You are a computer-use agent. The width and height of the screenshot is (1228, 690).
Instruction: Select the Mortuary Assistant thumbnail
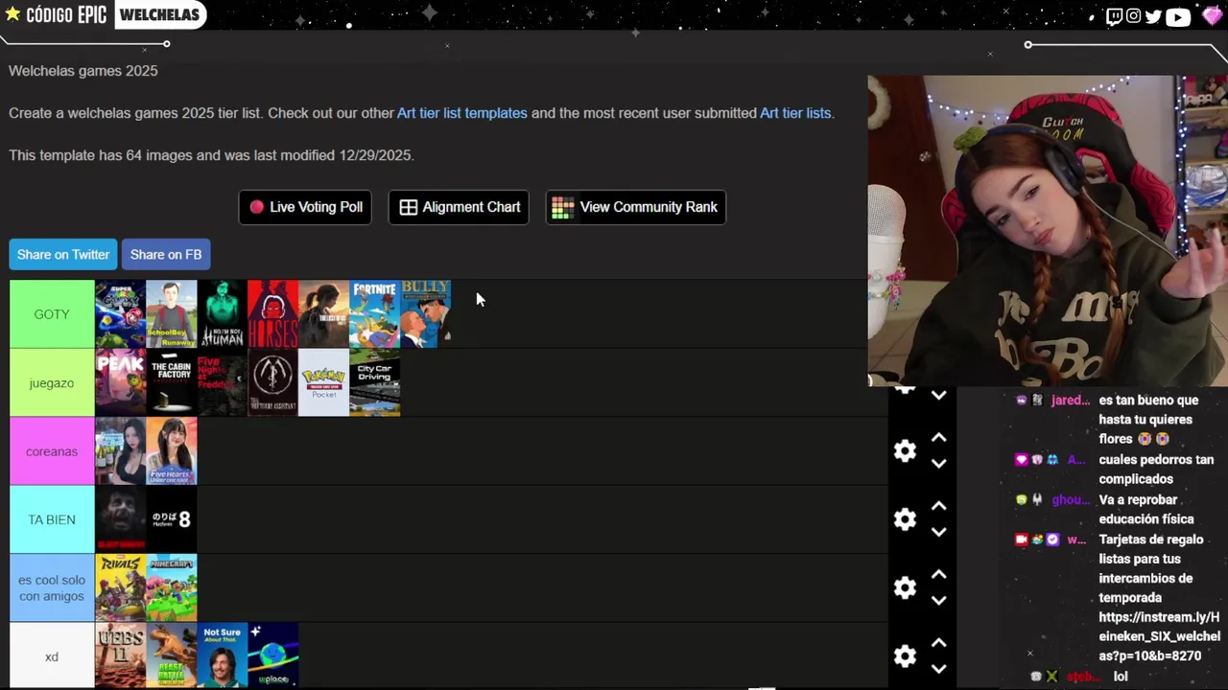point(272,382)
